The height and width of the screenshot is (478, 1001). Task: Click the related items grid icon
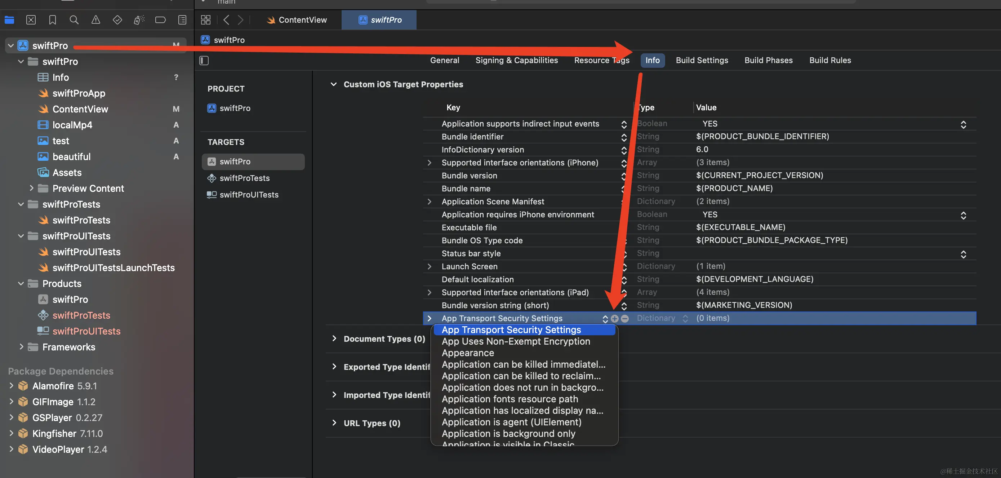pyautogui.click(x=205, y=20)
